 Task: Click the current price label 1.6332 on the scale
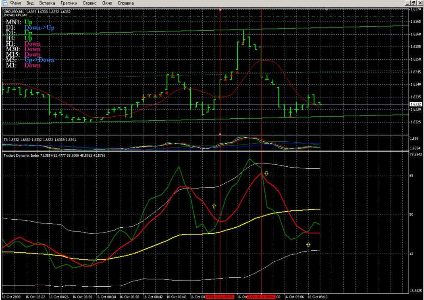point(416,104)
